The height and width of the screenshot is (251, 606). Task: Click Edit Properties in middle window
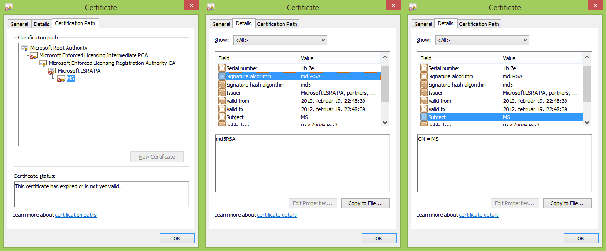point(312,203)
